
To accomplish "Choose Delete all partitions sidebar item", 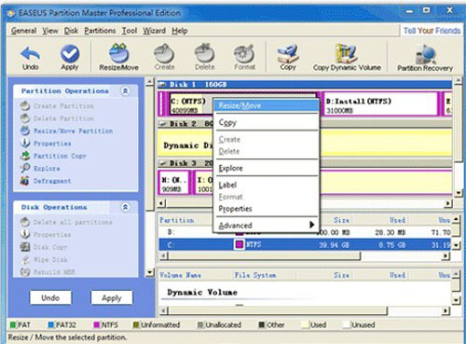I will coord(66,222).
